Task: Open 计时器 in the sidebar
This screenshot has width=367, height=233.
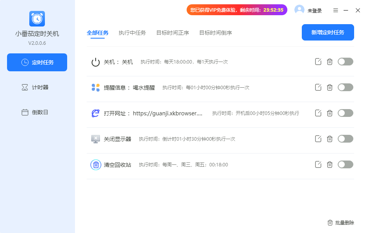Action: (x=37, y=87)
